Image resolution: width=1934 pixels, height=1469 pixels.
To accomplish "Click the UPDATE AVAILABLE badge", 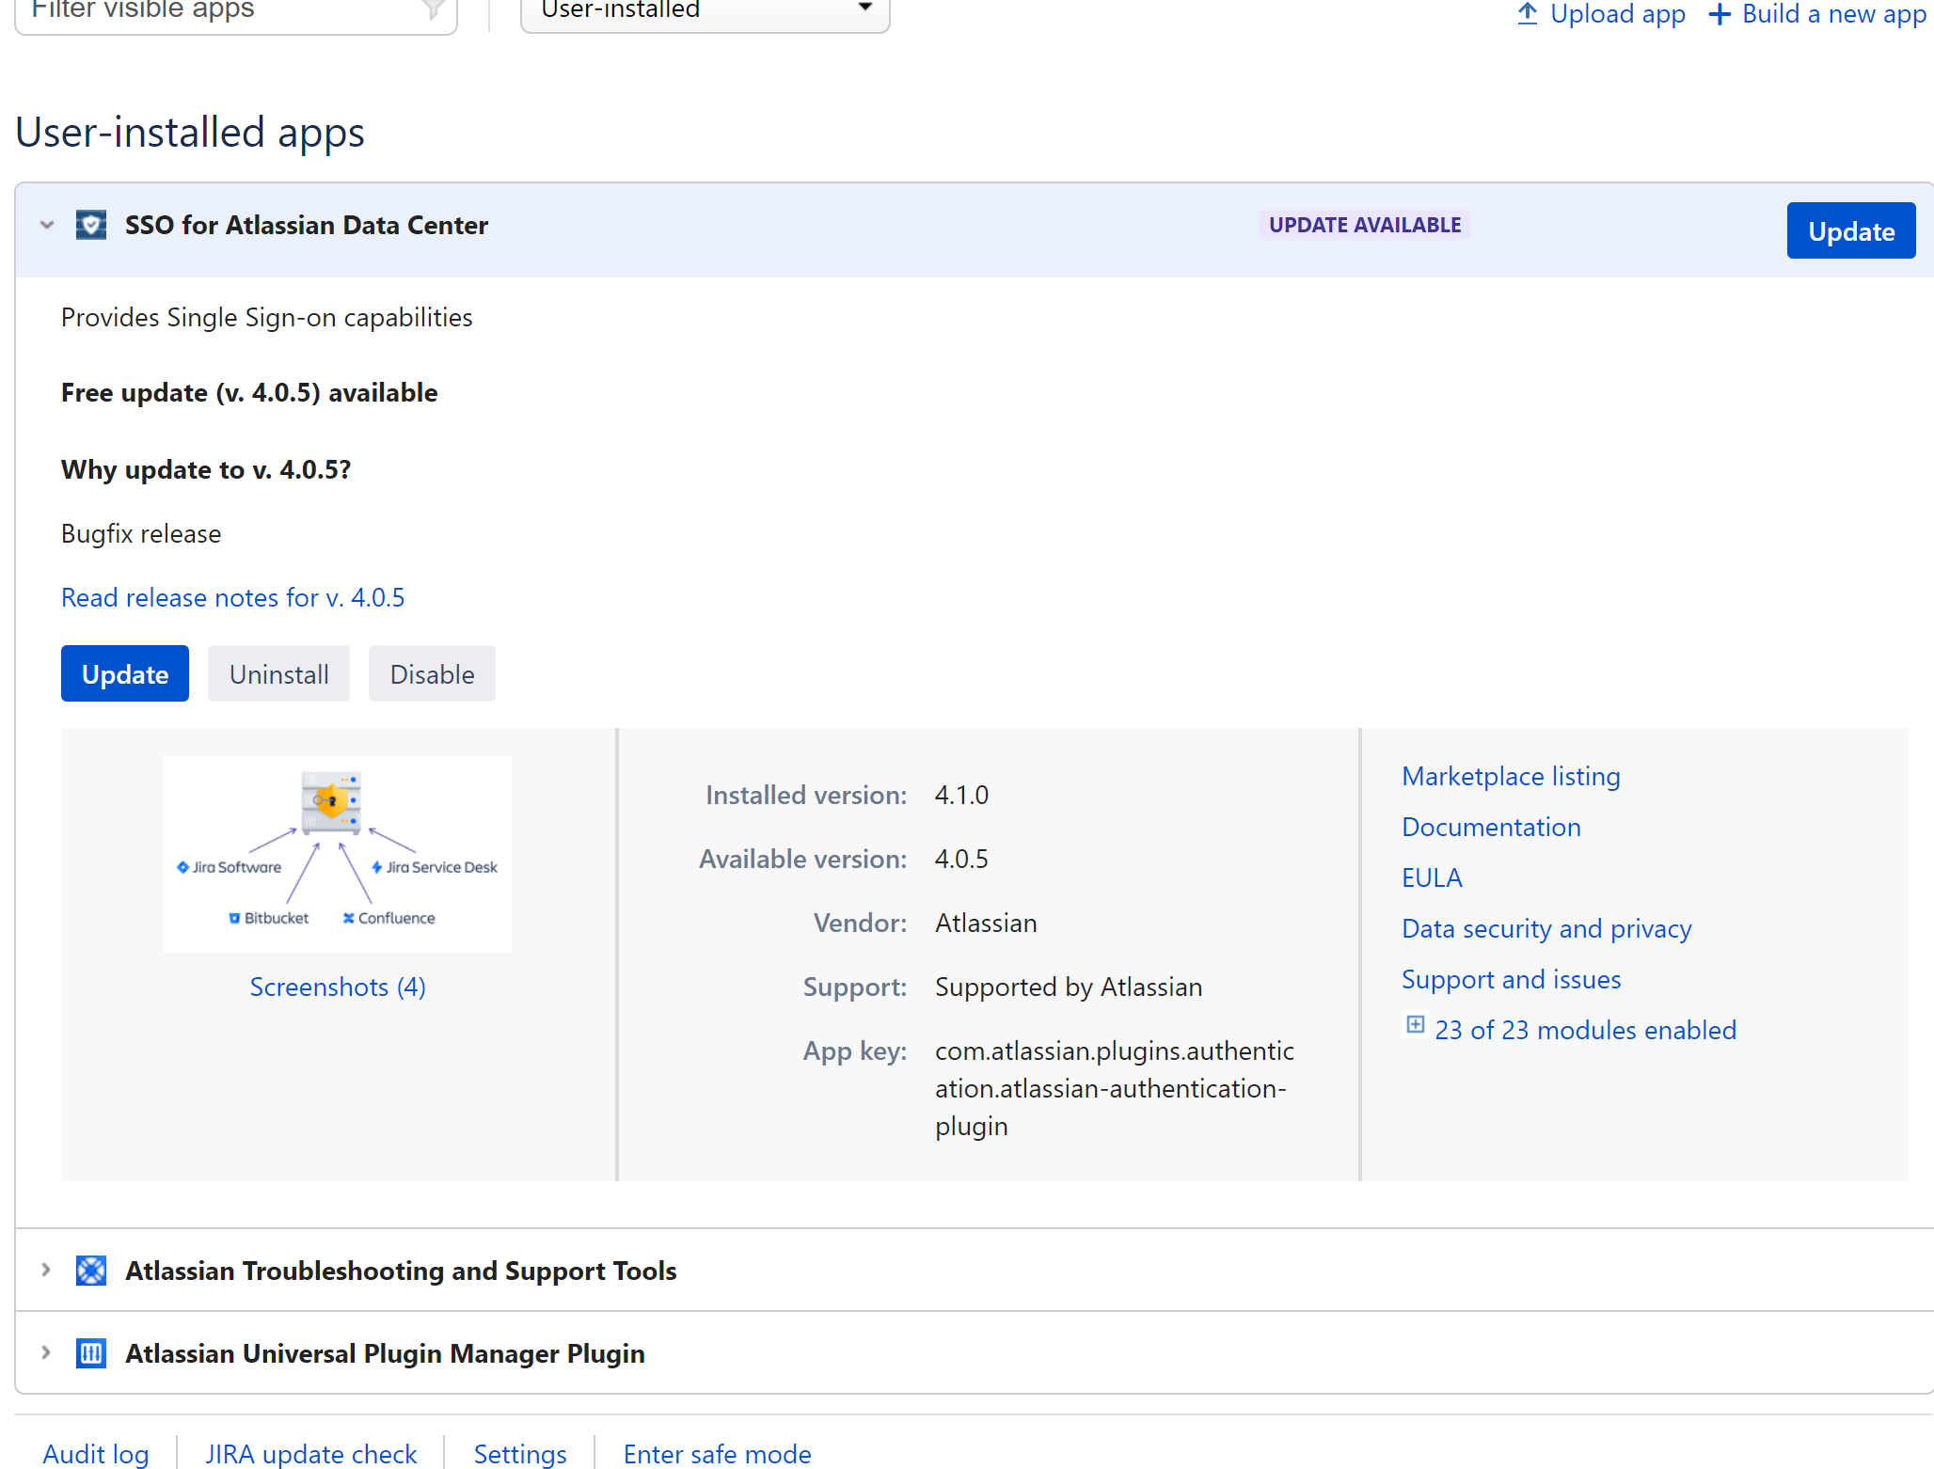I will tap(1365, 225).
